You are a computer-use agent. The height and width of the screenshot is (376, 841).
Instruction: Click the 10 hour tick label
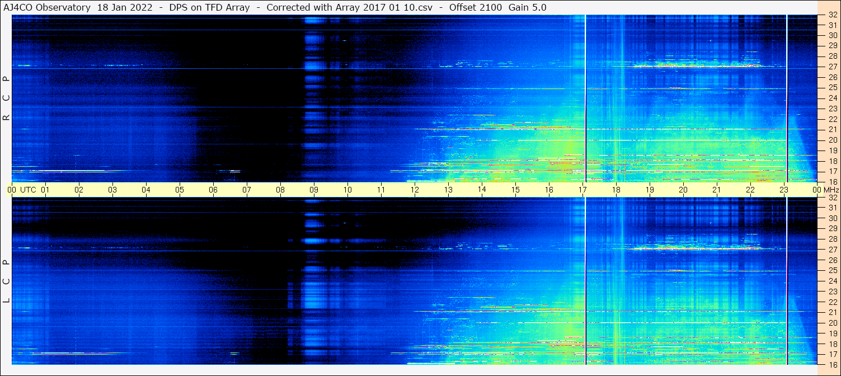347,190
